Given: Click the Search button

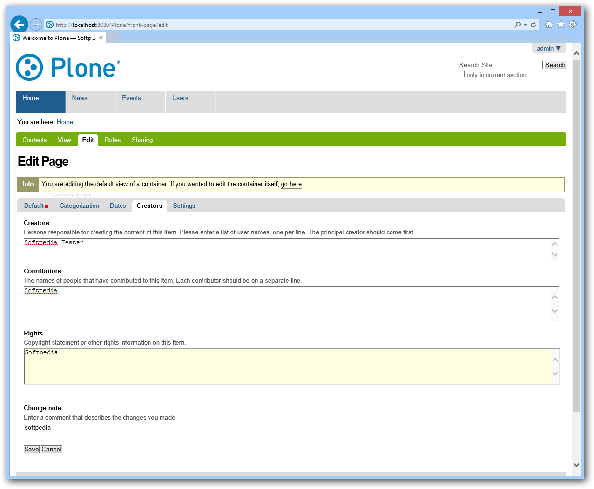Looking at the screenshot, I should [555, 65].
